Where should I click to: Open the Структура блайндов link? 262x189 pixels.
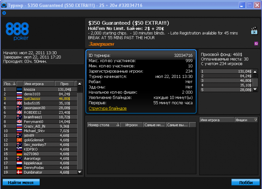point(108,108)
